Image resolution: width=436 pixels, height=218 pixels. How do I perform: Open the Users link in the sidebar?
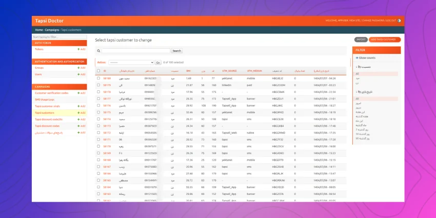point(38,74)
